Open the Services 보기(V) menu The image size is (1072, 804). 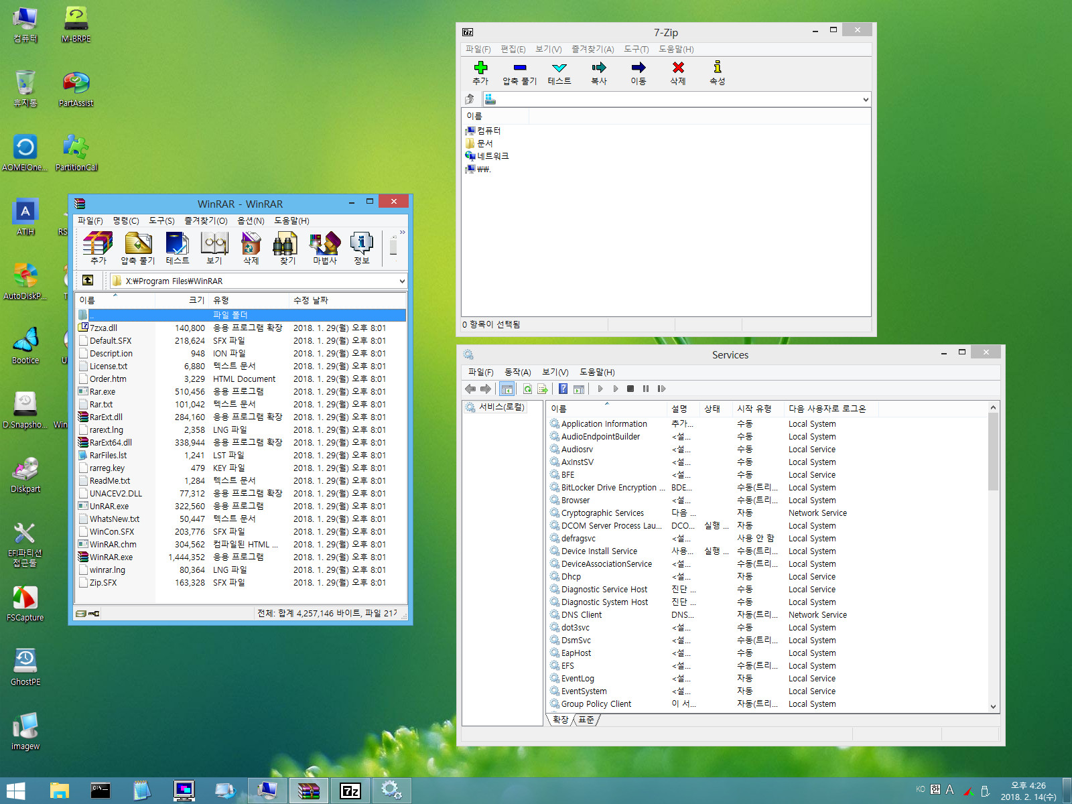pos(555,372)
